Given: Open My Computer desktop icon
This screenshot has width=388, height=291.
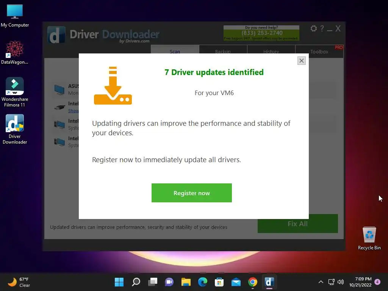Looking at the screenshot, I should point(15,16).
